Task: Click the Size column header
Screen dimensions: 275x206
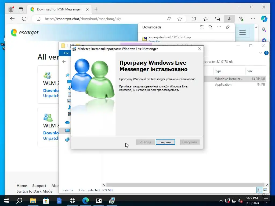Action: (250, 71)
